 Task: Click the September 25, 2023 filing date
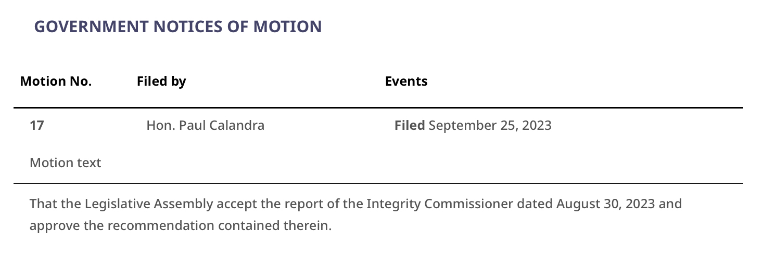490,126
